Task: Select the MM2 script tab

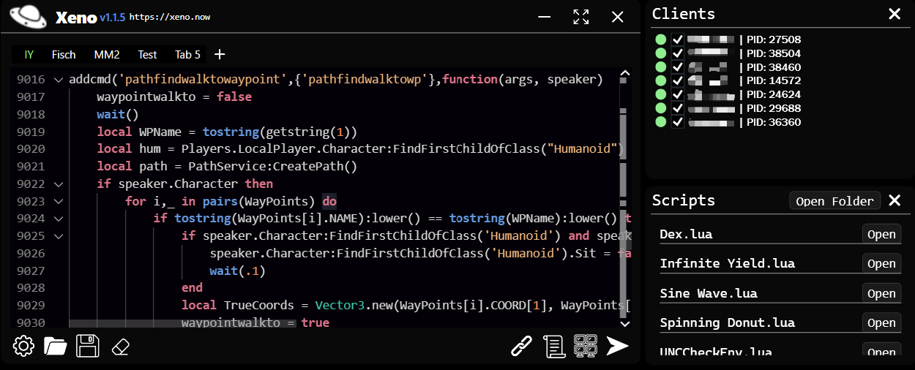Action: (x=107, y=55)
